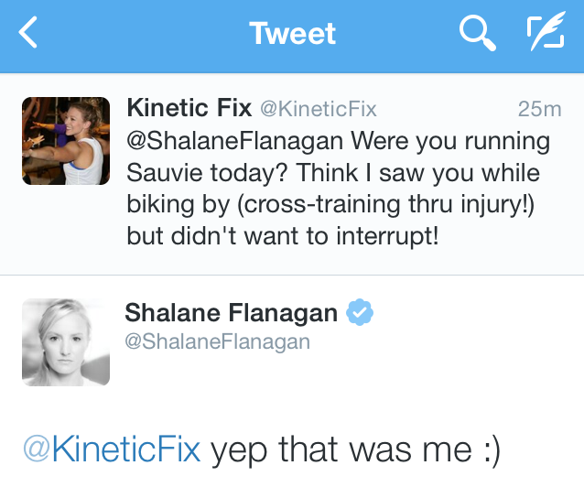Tap the 25m timestamp
Image resolution: width=584 pixels, height=487 pixels.
click(x=538, y=110)
